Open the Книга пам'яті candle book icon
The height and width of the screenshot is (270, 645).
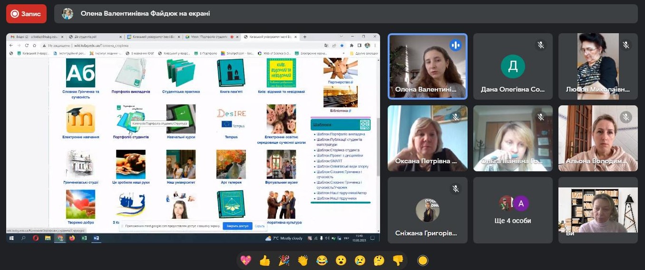point(231,73)
